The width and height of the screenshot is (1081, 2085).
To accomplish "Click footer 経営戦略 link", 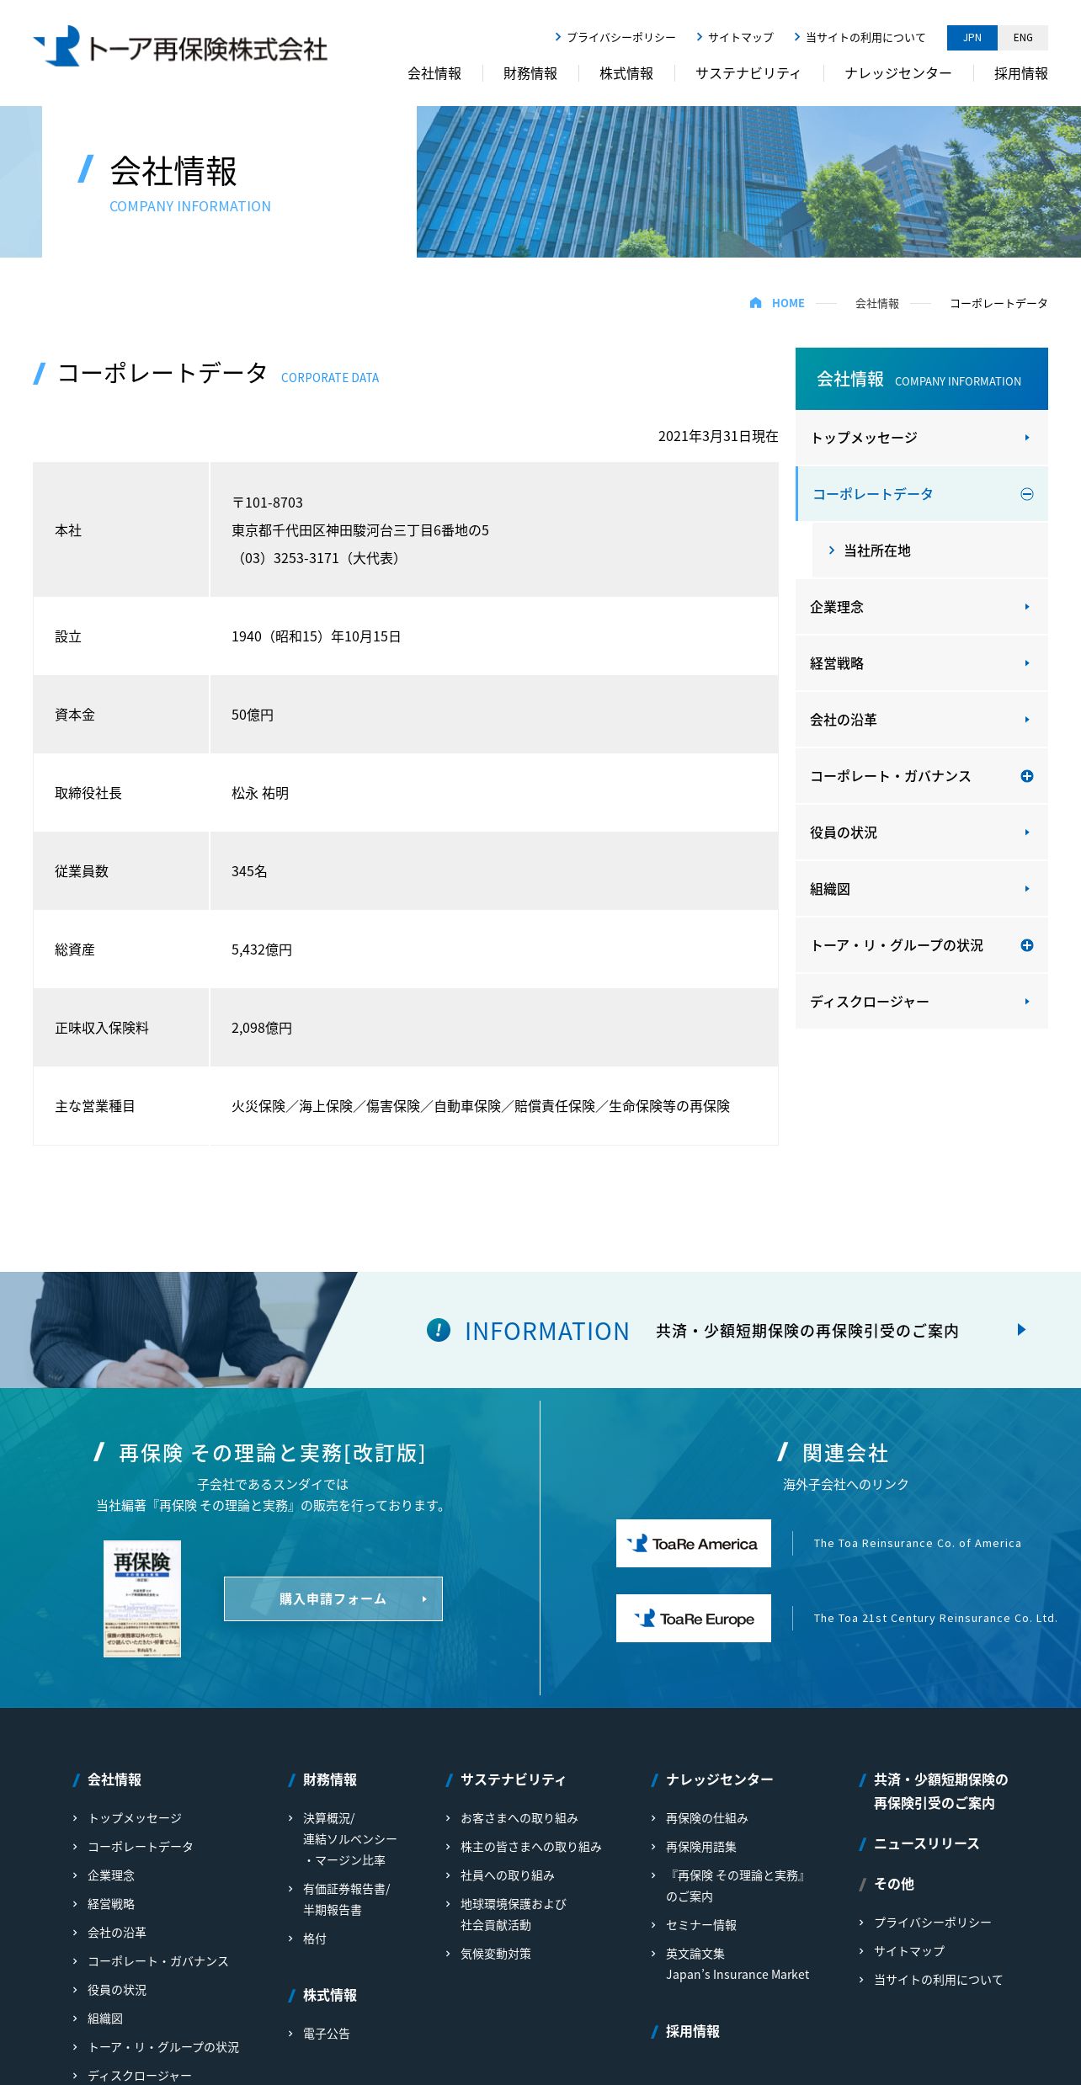I will [x=111, y=1904].
